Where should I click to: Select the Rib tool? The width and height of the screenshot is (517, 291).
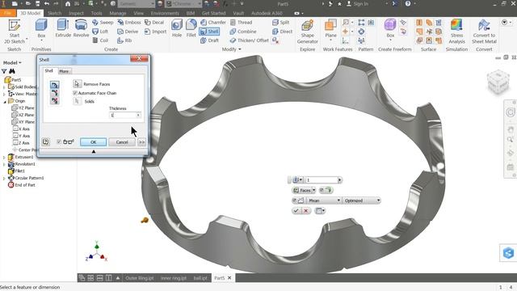pyautogui.click(x=124, y=40)
